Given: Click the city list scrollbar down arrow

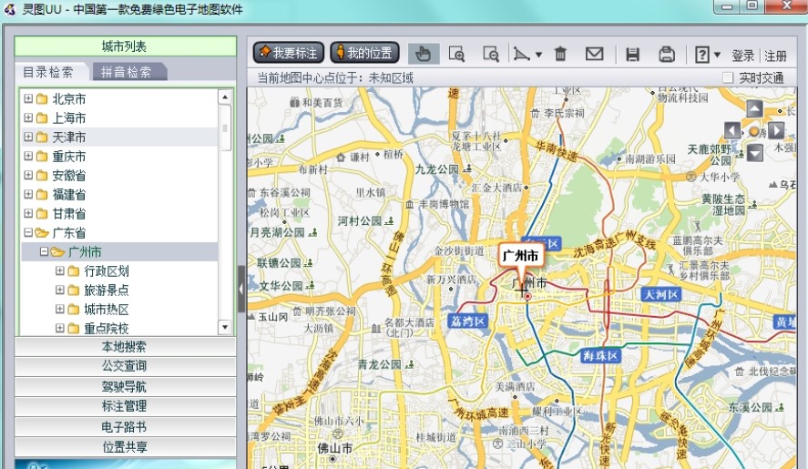Looking at the screenshot, I should [225, 327].
